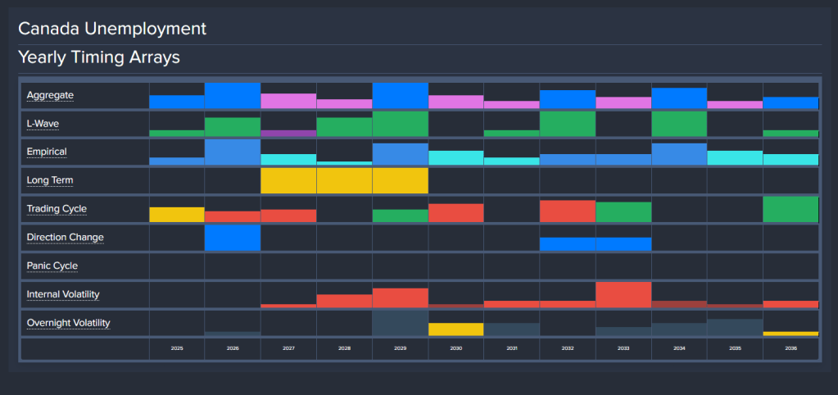Screen dimensions: 838x395
Task: Click the L-Wave green bar for 2029
Action: click(401, 124)
